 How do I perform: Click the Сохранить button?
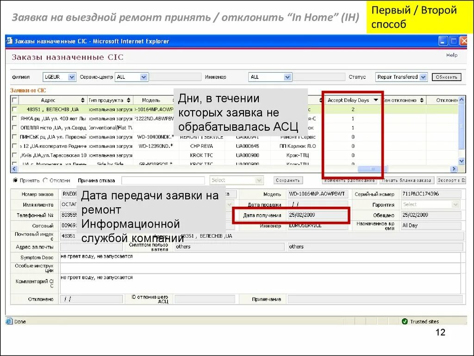[x=288, y=180]
